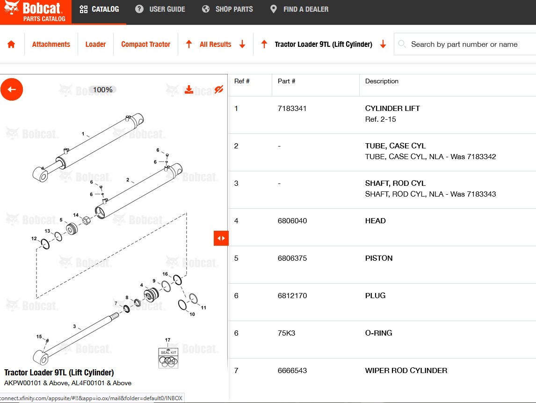Click the orange back arrow button
The width and height of the screenshot is (536, 403).
(x=12, y=89)
